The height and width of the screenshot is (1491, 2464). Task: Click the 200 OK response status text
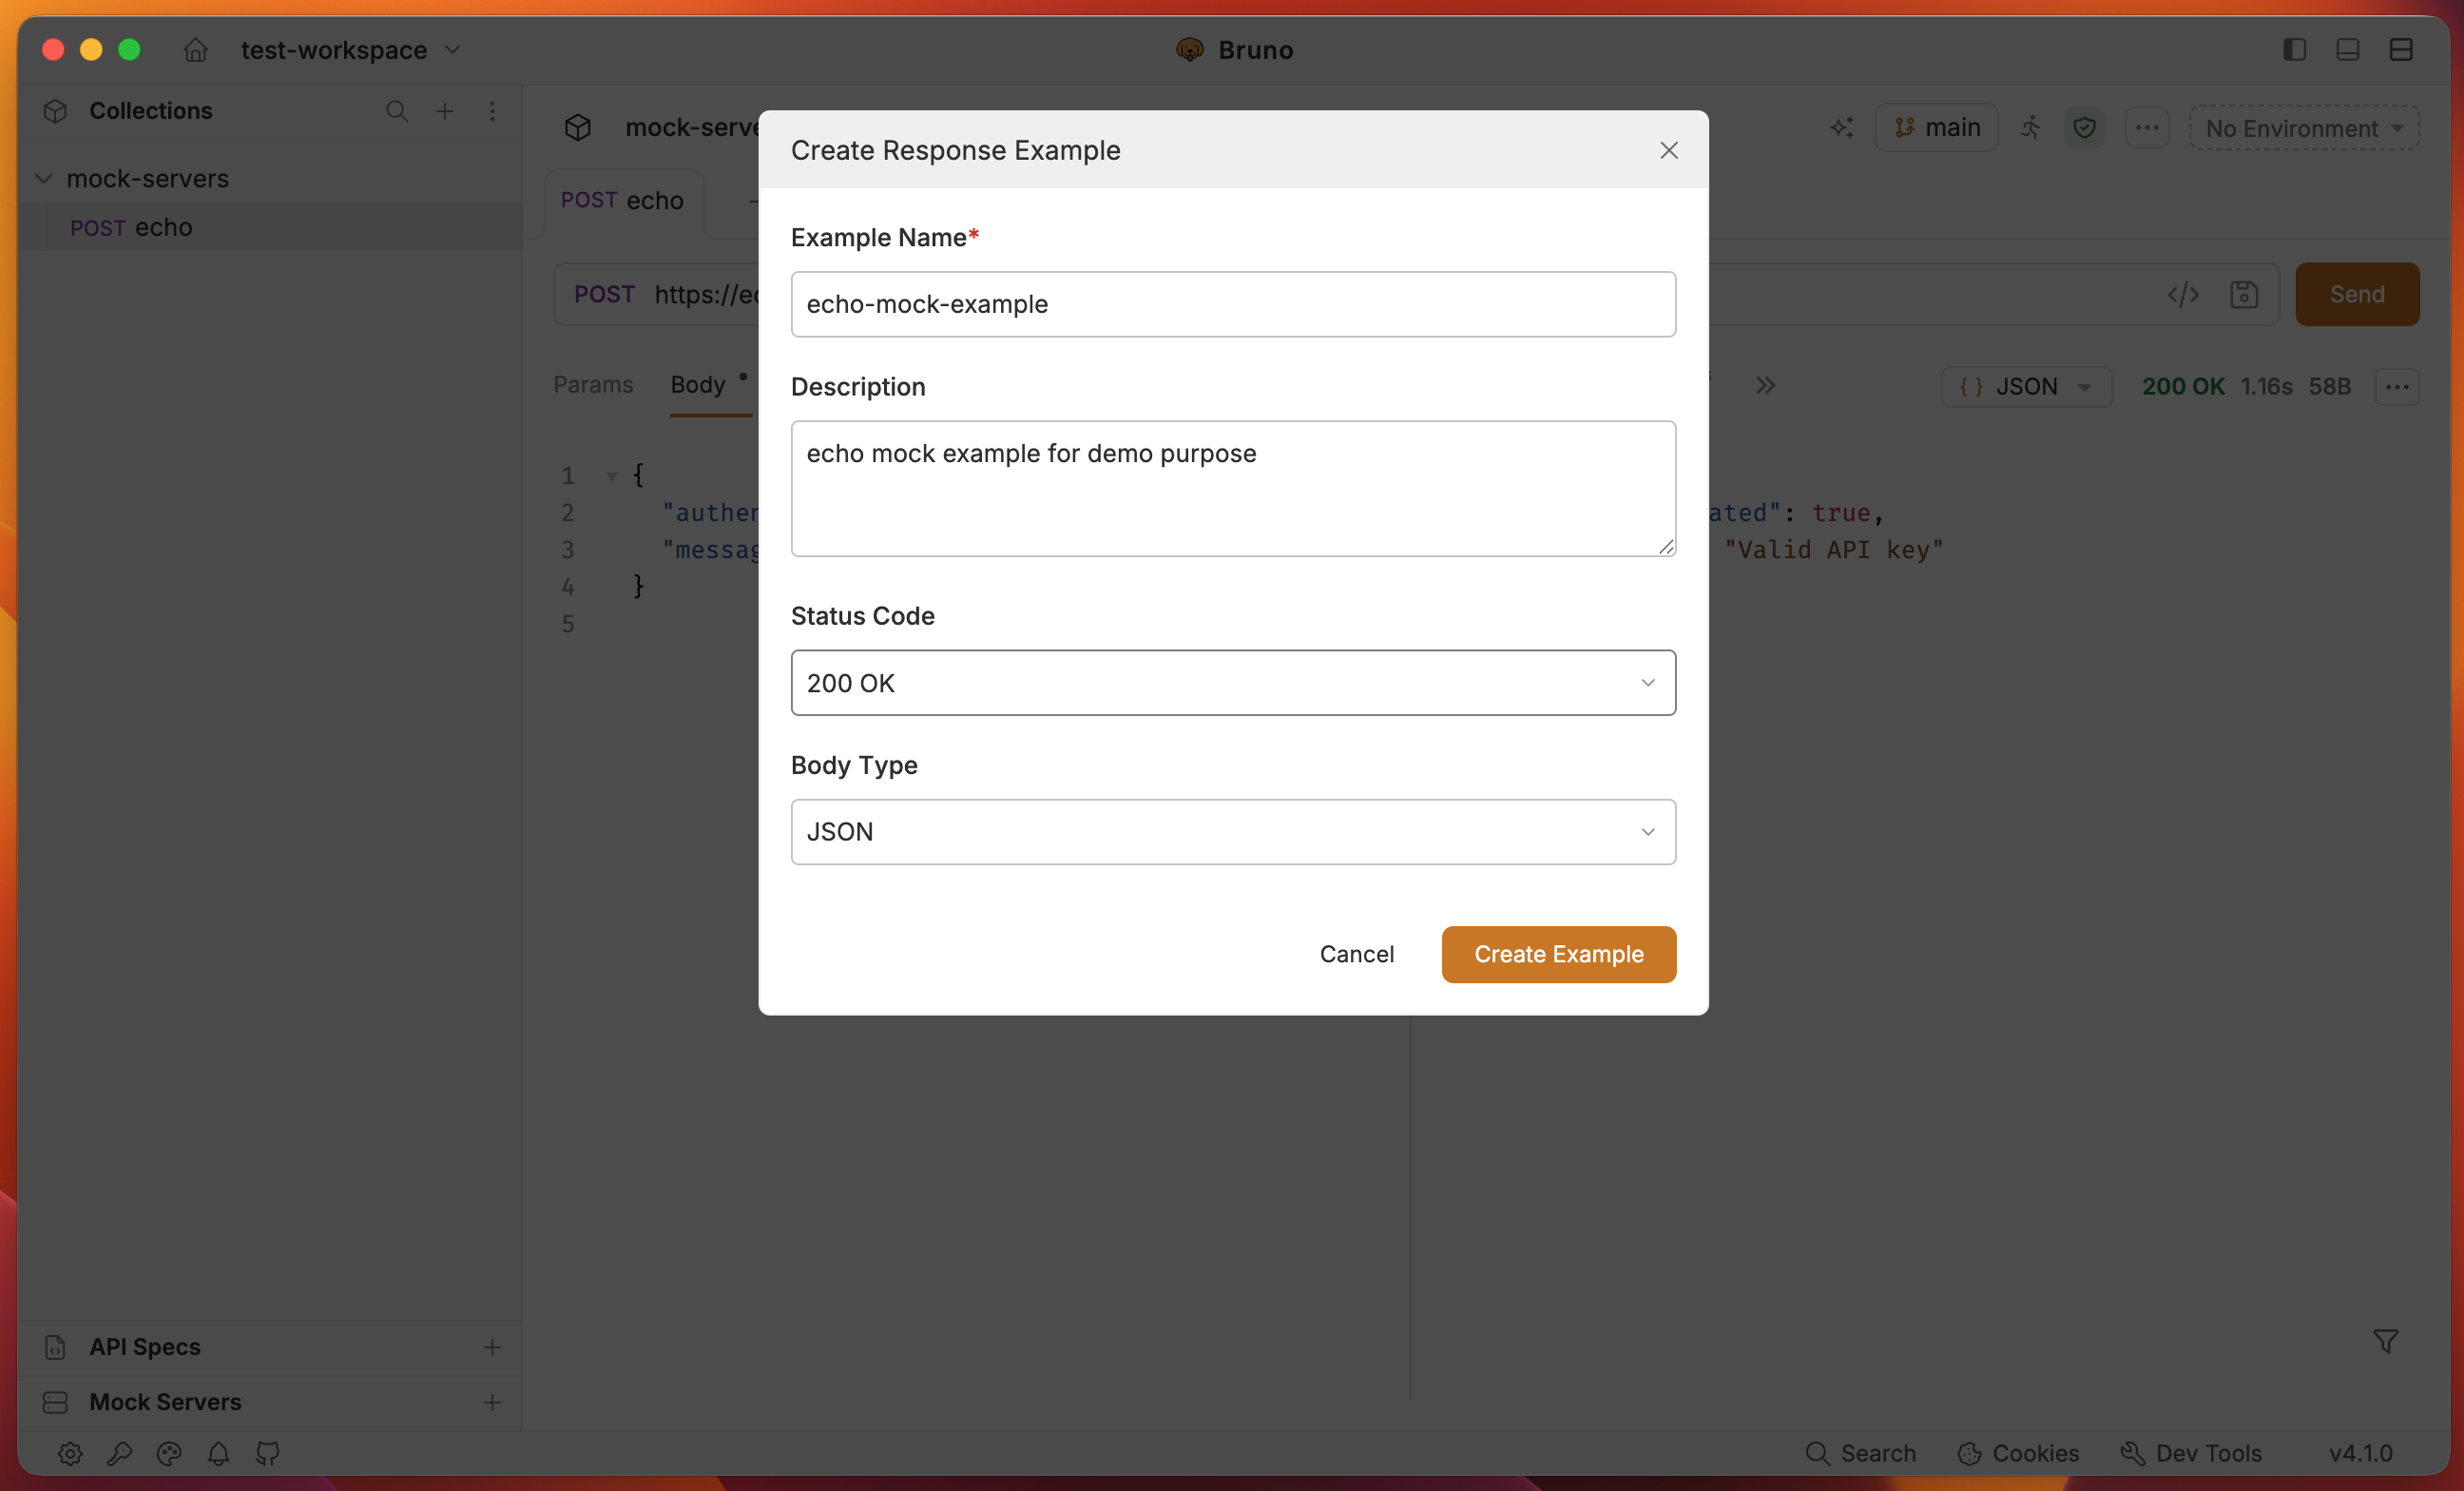(x=2183, y=387)
